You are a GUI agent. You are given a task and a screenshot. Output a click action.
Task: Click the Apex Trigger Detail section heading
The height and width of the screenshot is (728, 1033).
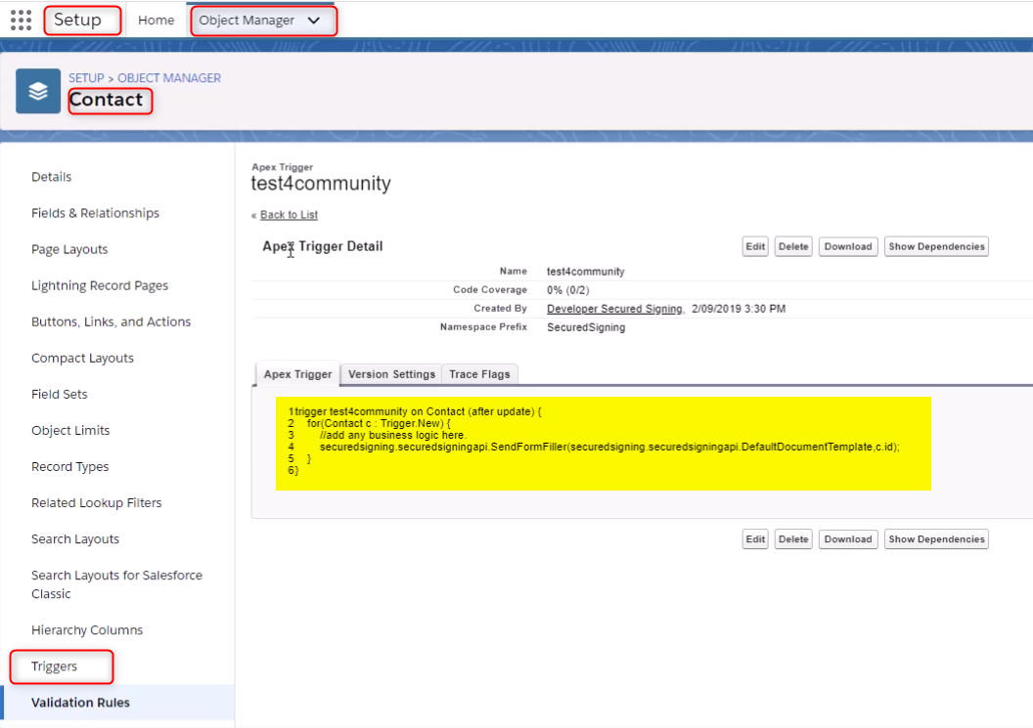pos(323,246)
